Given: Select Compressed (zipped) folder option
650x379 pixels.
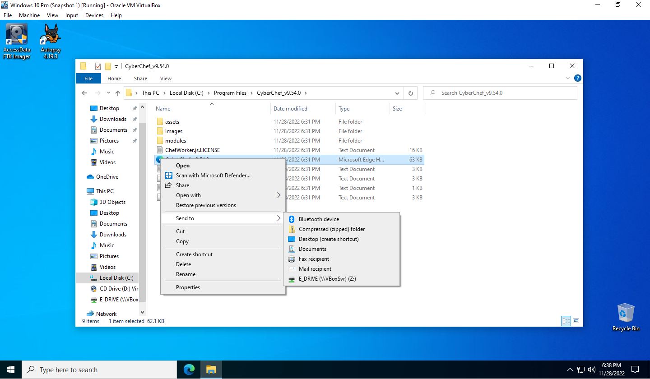Looking at the screenshot, I should pyautogui.click(x=342, y=229).
